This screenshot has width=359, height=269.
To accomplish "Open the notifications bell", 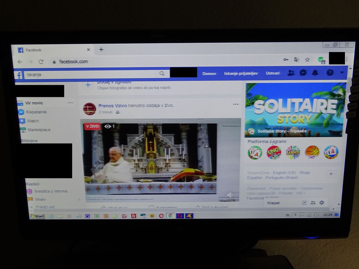I will tap(315, 73).
